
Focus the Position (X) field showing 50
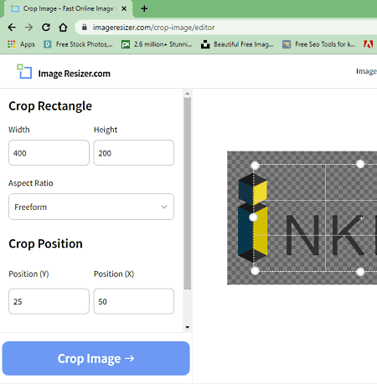pyautogui.click(x=134, y=301)
